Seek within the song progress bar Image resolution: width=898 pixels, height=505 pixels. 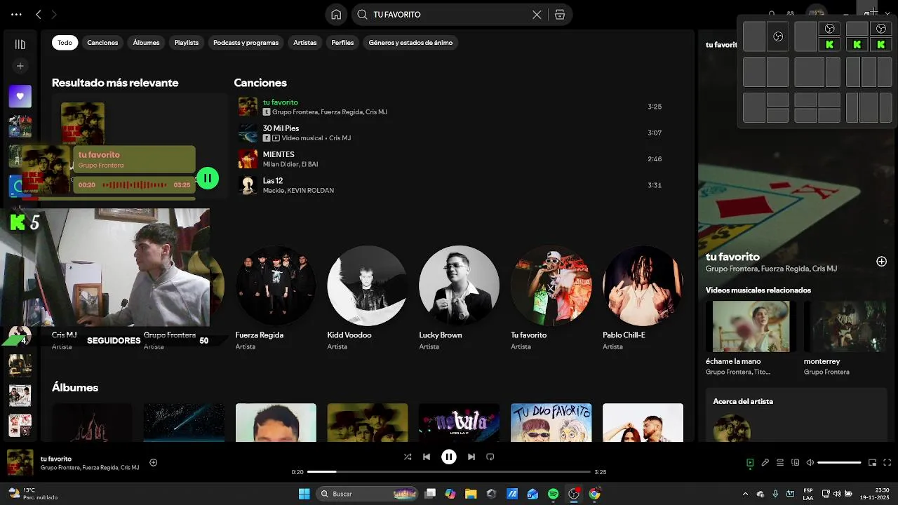coord(449,472)
